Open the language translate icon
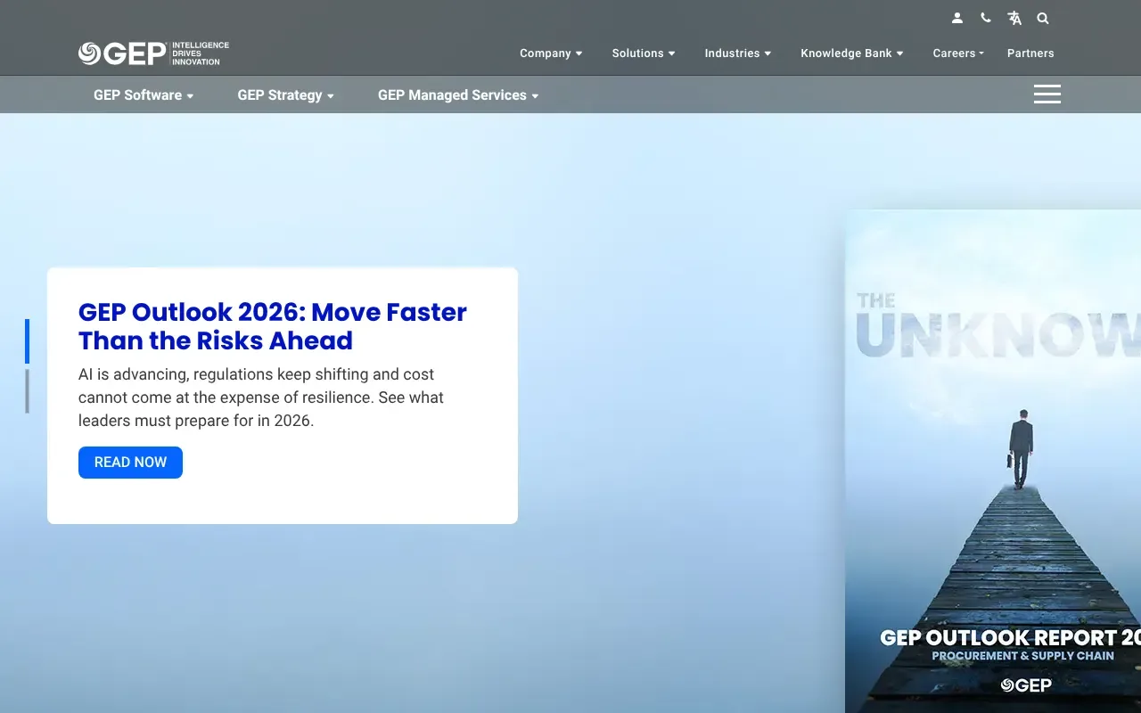The width and height of the screenshot is (1141, 713). (x=1014, y=18)
